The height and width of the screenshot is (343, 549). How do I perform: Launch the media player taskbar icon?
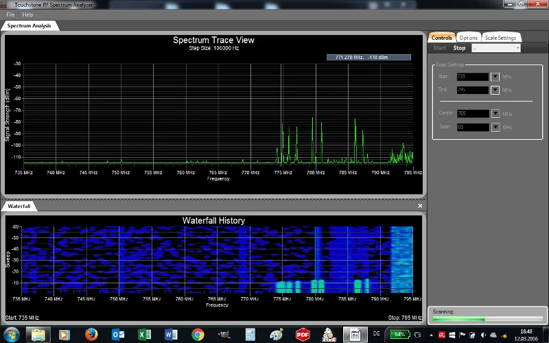click(x=64, y=335)
